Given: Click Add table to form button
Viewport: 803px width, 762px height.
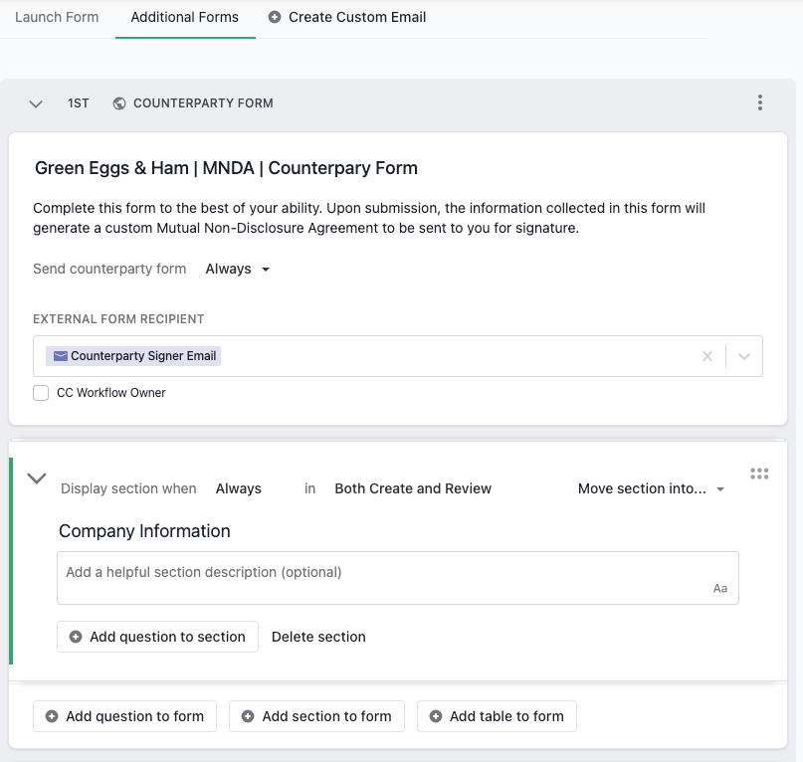Looking at the screenshot, I should coord(497,716).
